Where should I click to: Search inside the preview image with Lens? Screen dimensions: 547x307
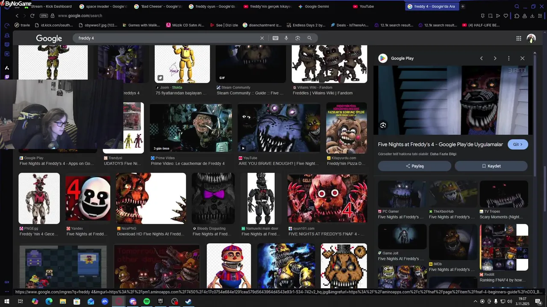pos(383,125)
